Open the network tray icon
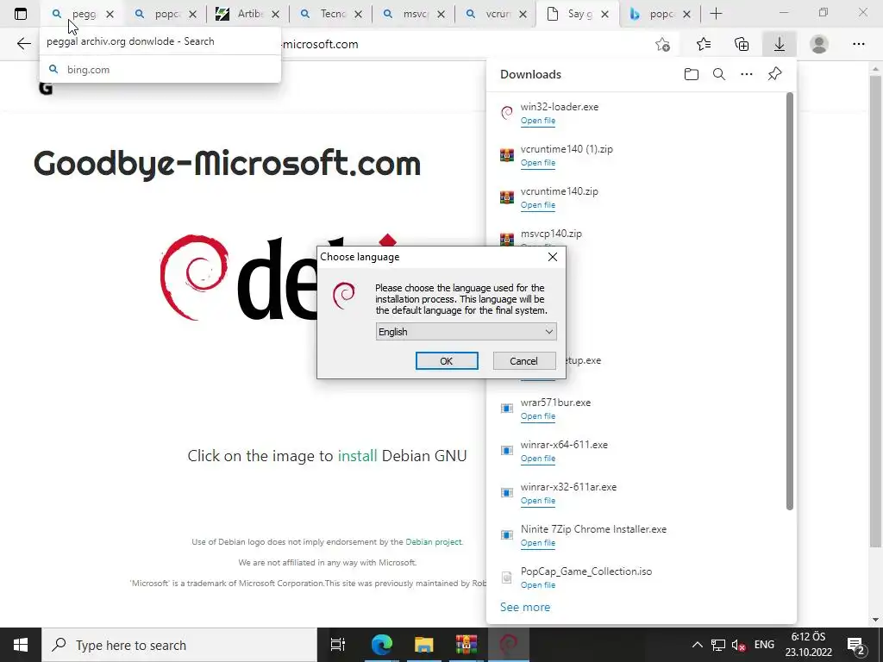The height and width of the screenshot is (662, 883). [718, 645]
